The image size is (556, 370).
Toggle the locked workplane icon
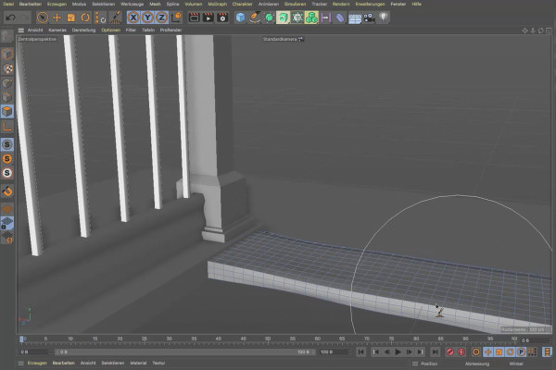7,223
